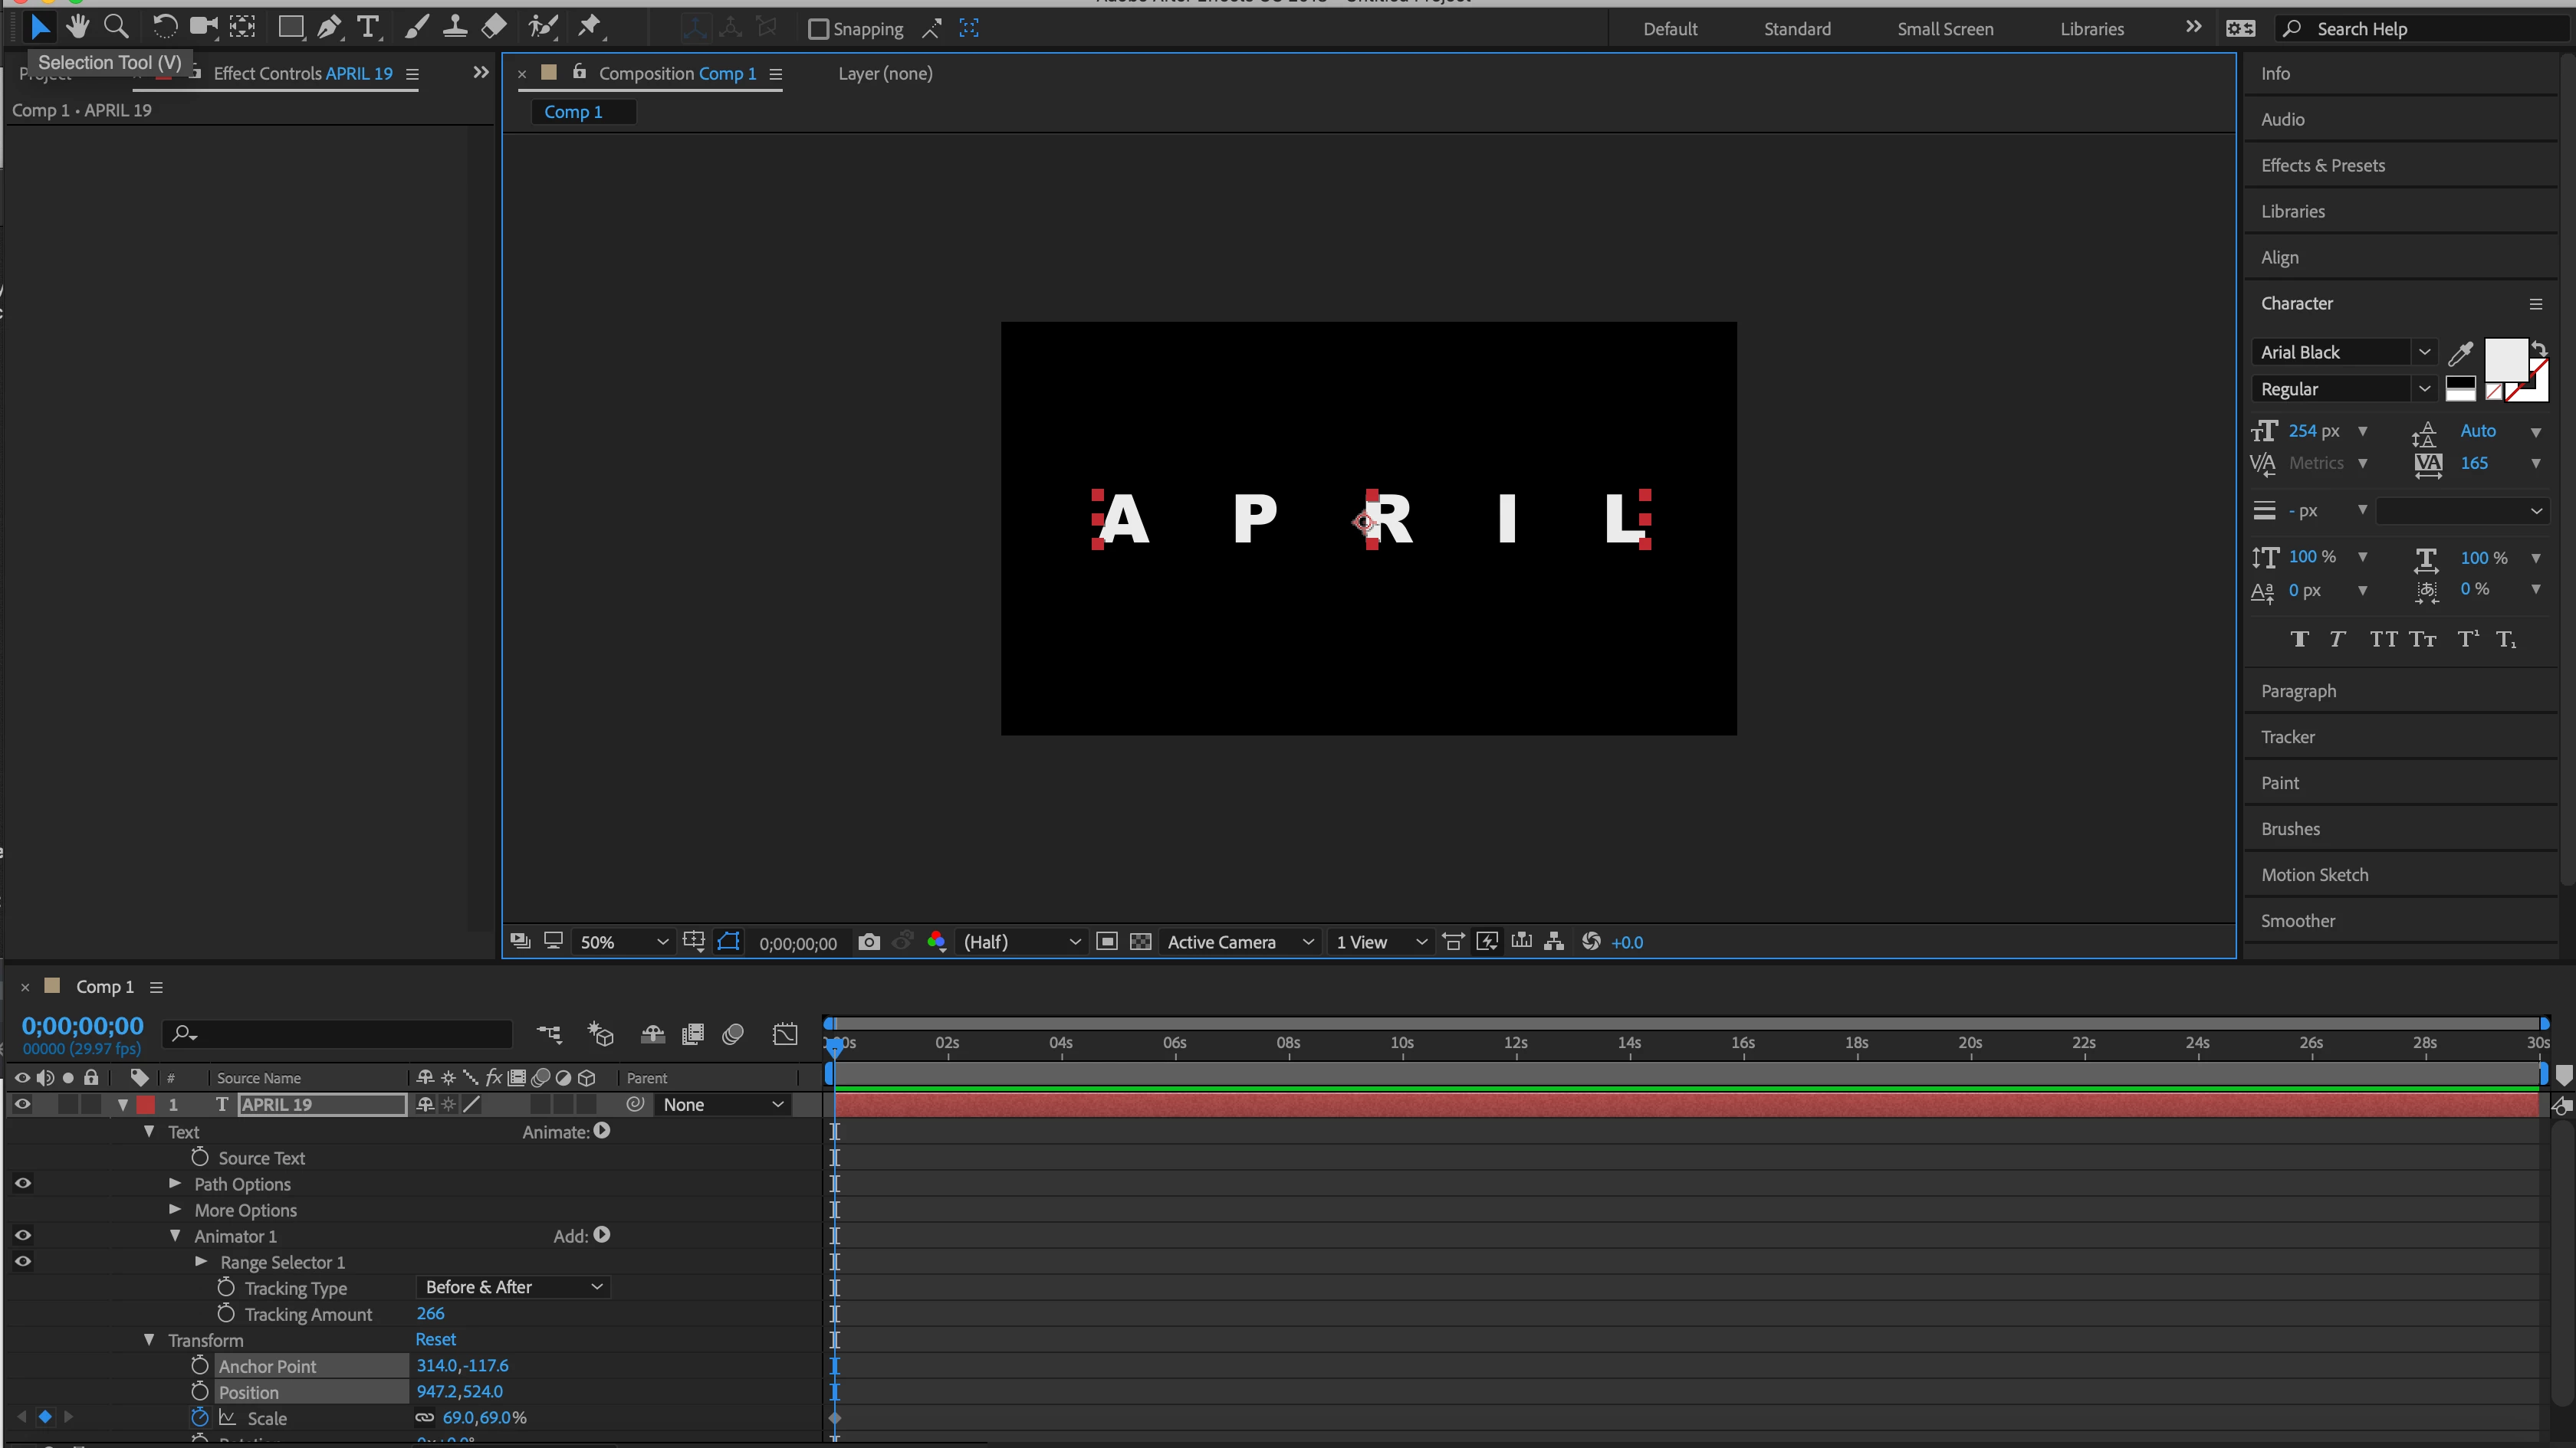This screenshot has width=2576, height=1448.
Task: Switch to the Standard workspace
Action: click(x=1796, y=29)
